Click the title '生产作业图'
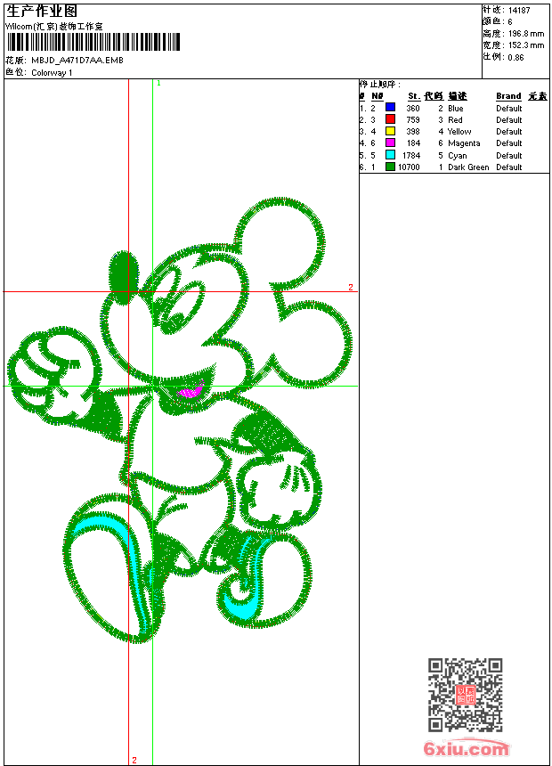 click(x=42, y=12)
